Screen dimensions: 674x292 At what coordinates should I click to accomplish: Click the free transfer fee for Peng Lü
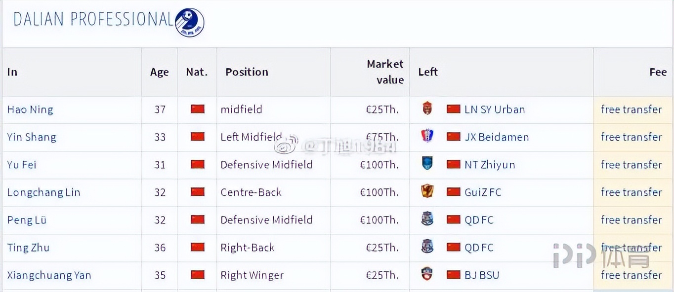(631, 220)
